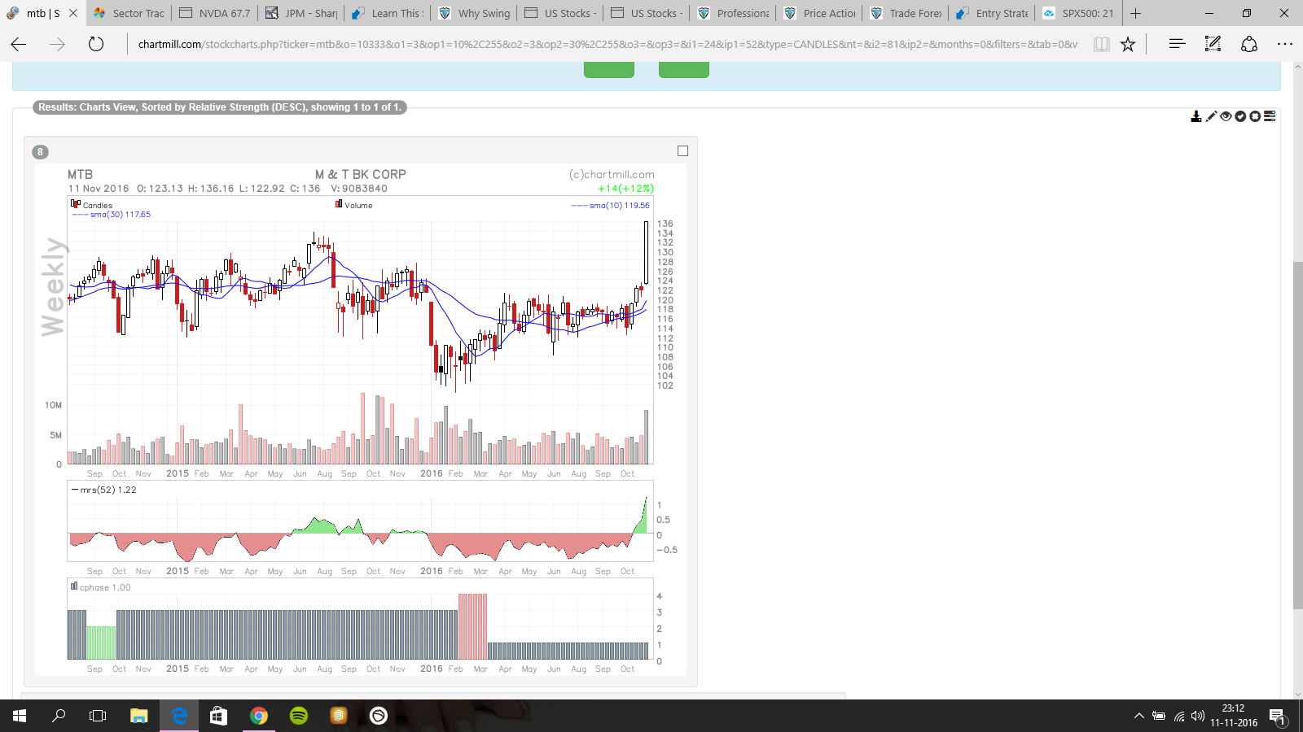Switch to the SPX500 tab
1303x732 pixels.
1078,13
